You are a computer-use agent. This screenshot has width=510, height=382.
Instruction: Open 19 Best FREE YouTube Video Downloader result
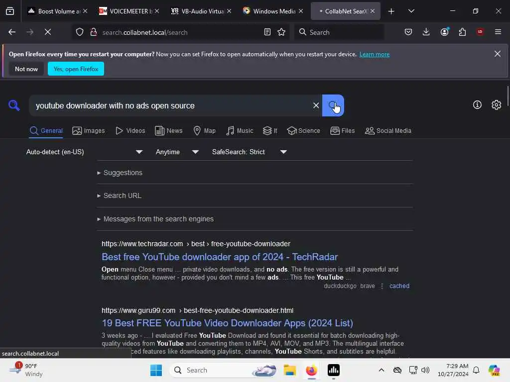[x=227, y=323]
